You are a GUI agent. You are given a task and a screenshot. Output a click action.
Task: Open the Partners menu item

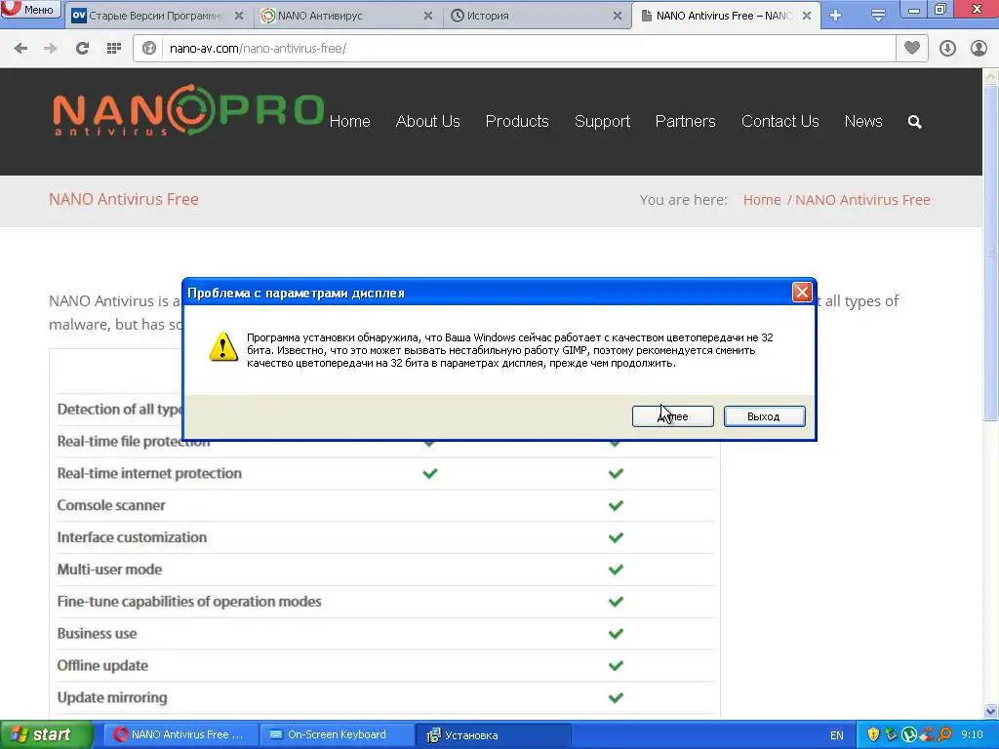(x=686, y=122)
